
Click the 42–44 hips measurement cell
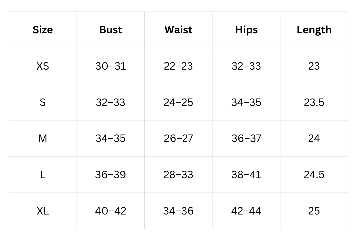point(246,211)
